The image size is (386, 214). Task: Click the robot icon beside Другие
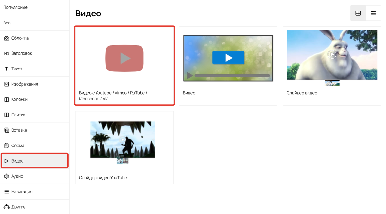click(x=6, y=207)
